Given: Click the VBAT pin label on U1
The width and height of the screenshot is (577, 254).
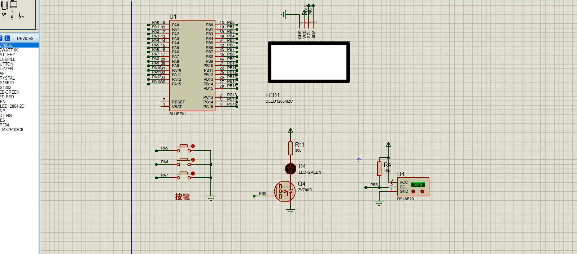Looking at the screenshot, I should click(177, 107).
